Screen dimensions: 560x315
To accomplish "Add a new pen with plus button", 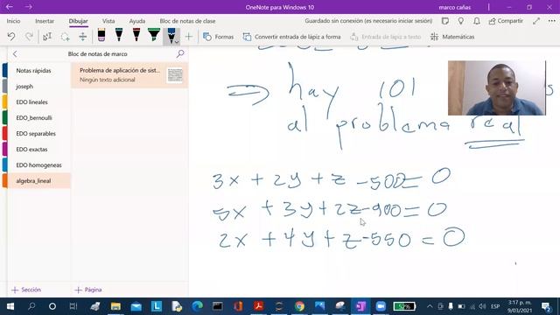I will tap(189, 37).
